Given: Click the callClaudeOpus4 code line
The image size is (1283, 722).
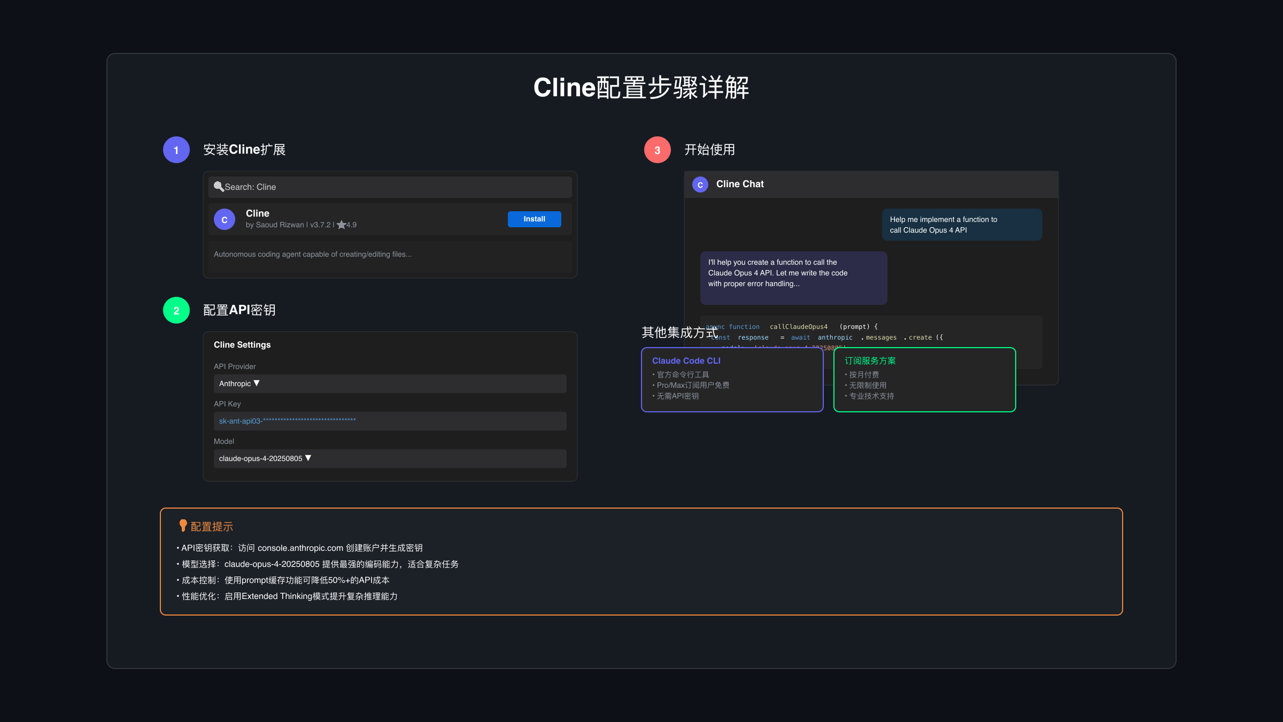Looking at the screenshot, I should (x=792, y=327).
